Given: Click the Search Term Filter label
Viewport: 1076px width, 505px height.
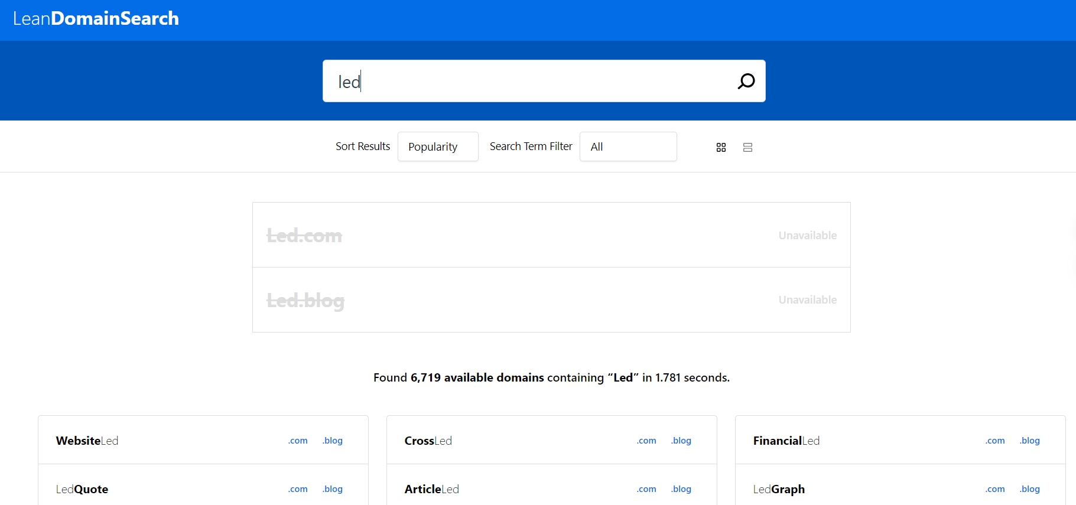Looking at the screenshot, I should [x=531, y=146].
